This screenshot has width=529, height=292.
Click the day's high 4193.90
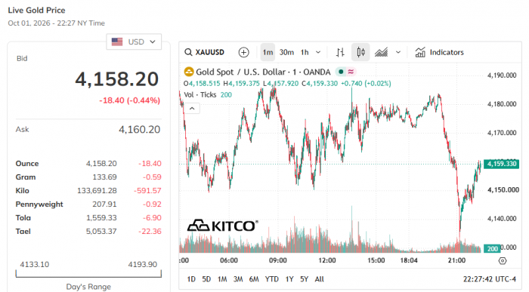(x=142, y=264)
